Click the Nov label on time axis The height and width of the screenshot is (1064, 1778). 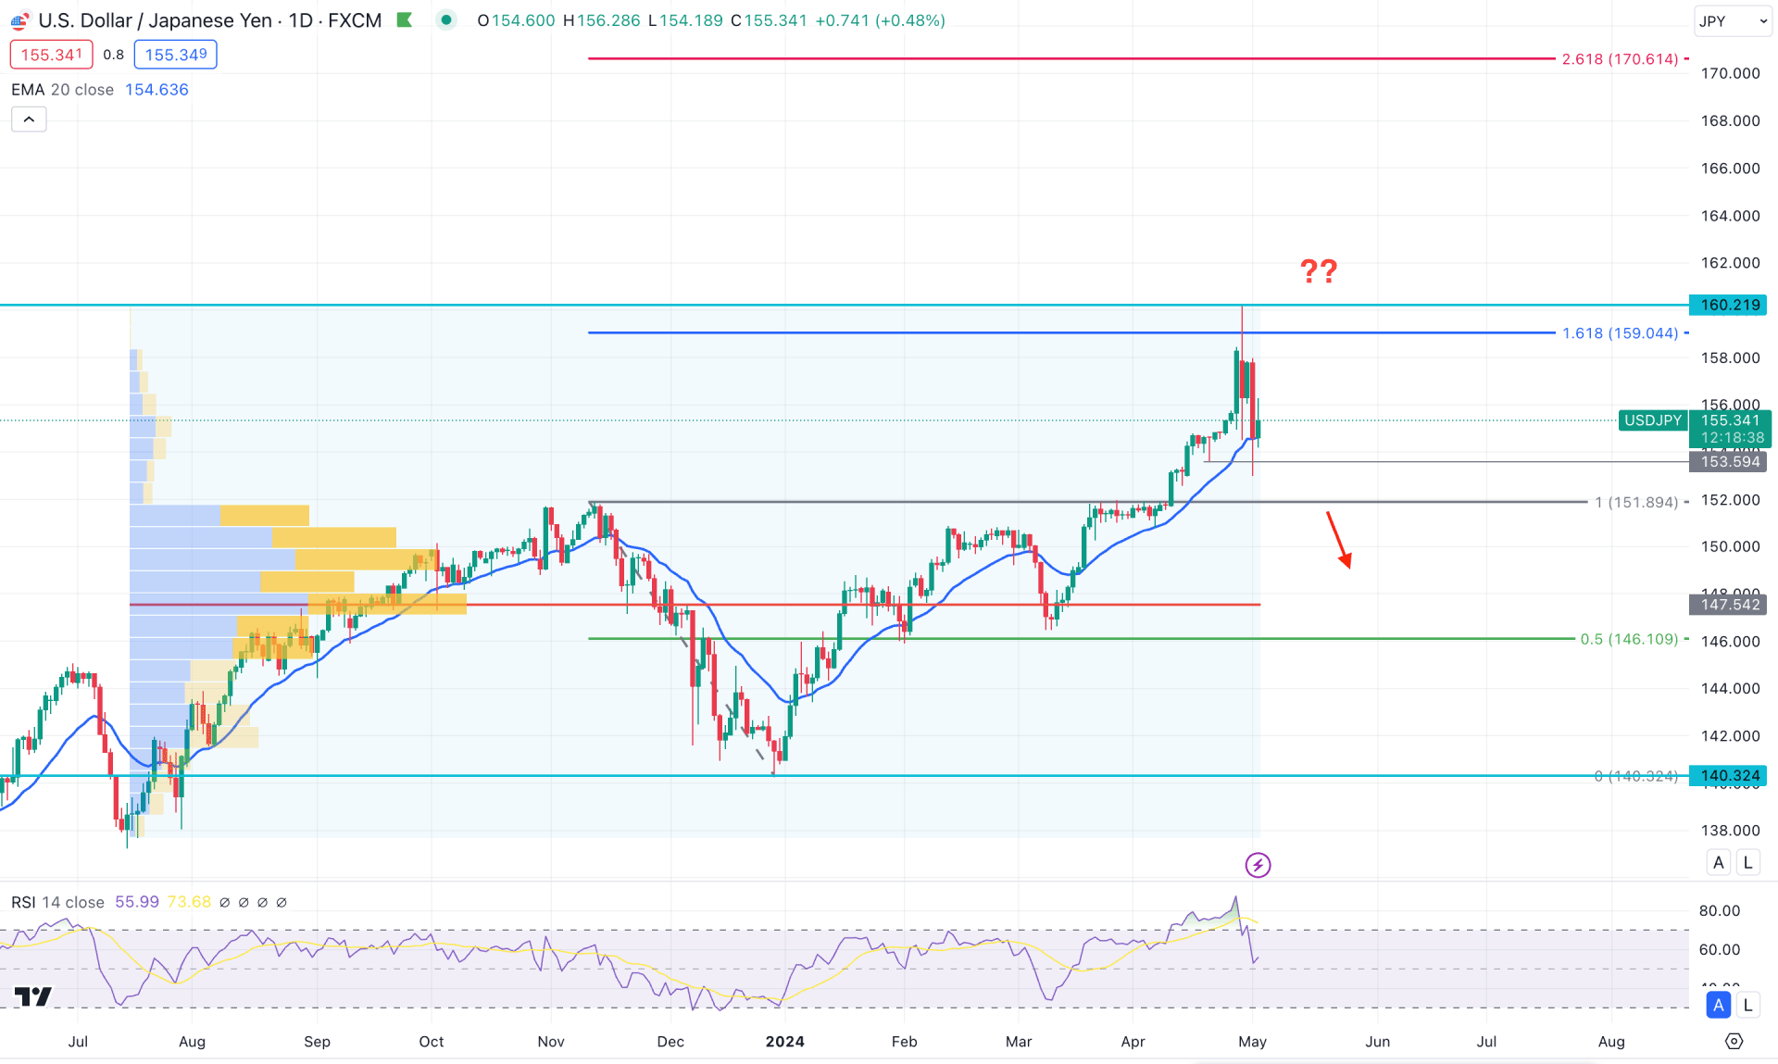551,1042
